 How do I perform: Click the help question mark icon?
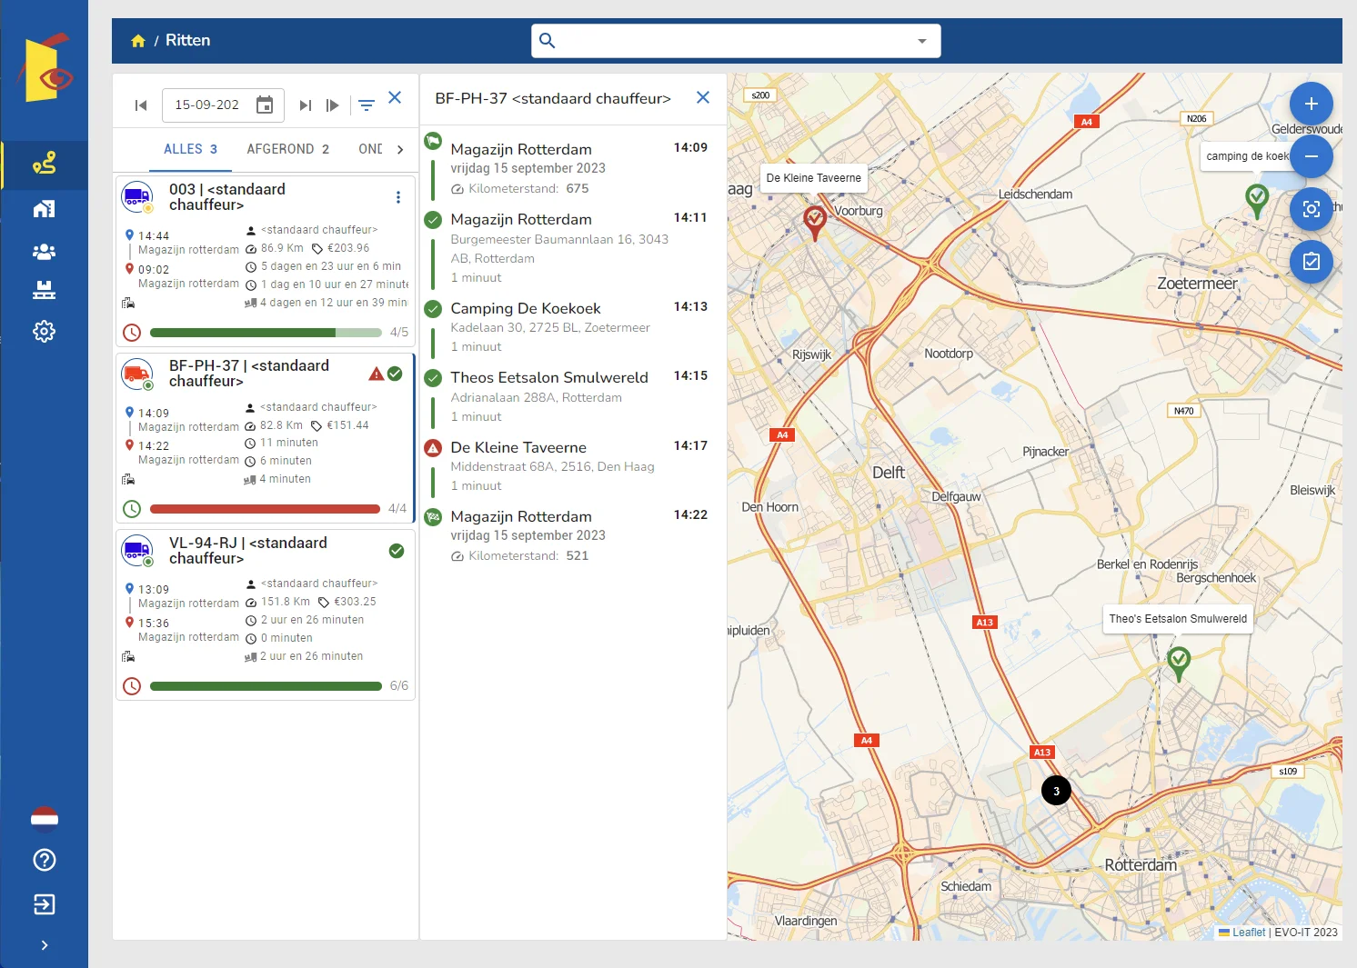tap(44, 860)
